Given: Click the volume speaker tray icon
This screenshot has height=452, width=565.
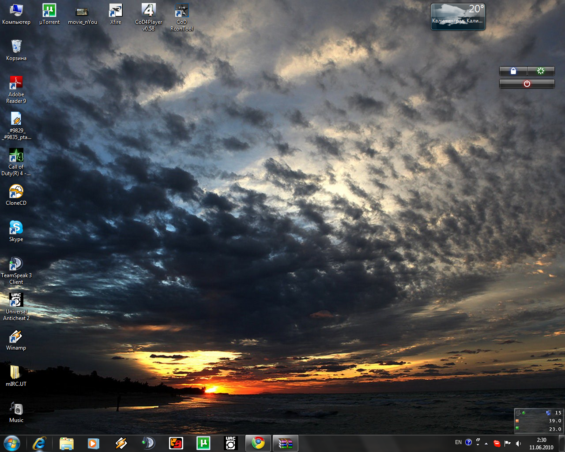Looking at the screenshot, I should [518, 444].
